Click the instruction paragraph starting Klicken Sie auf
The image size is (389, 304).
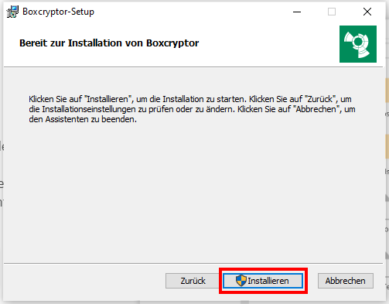[192, 109]
